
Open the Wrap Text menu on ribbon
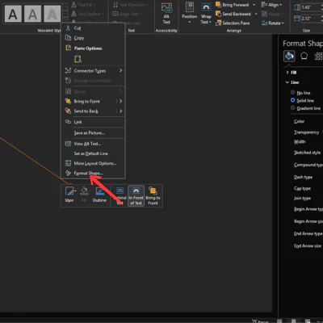coord(206,13)
